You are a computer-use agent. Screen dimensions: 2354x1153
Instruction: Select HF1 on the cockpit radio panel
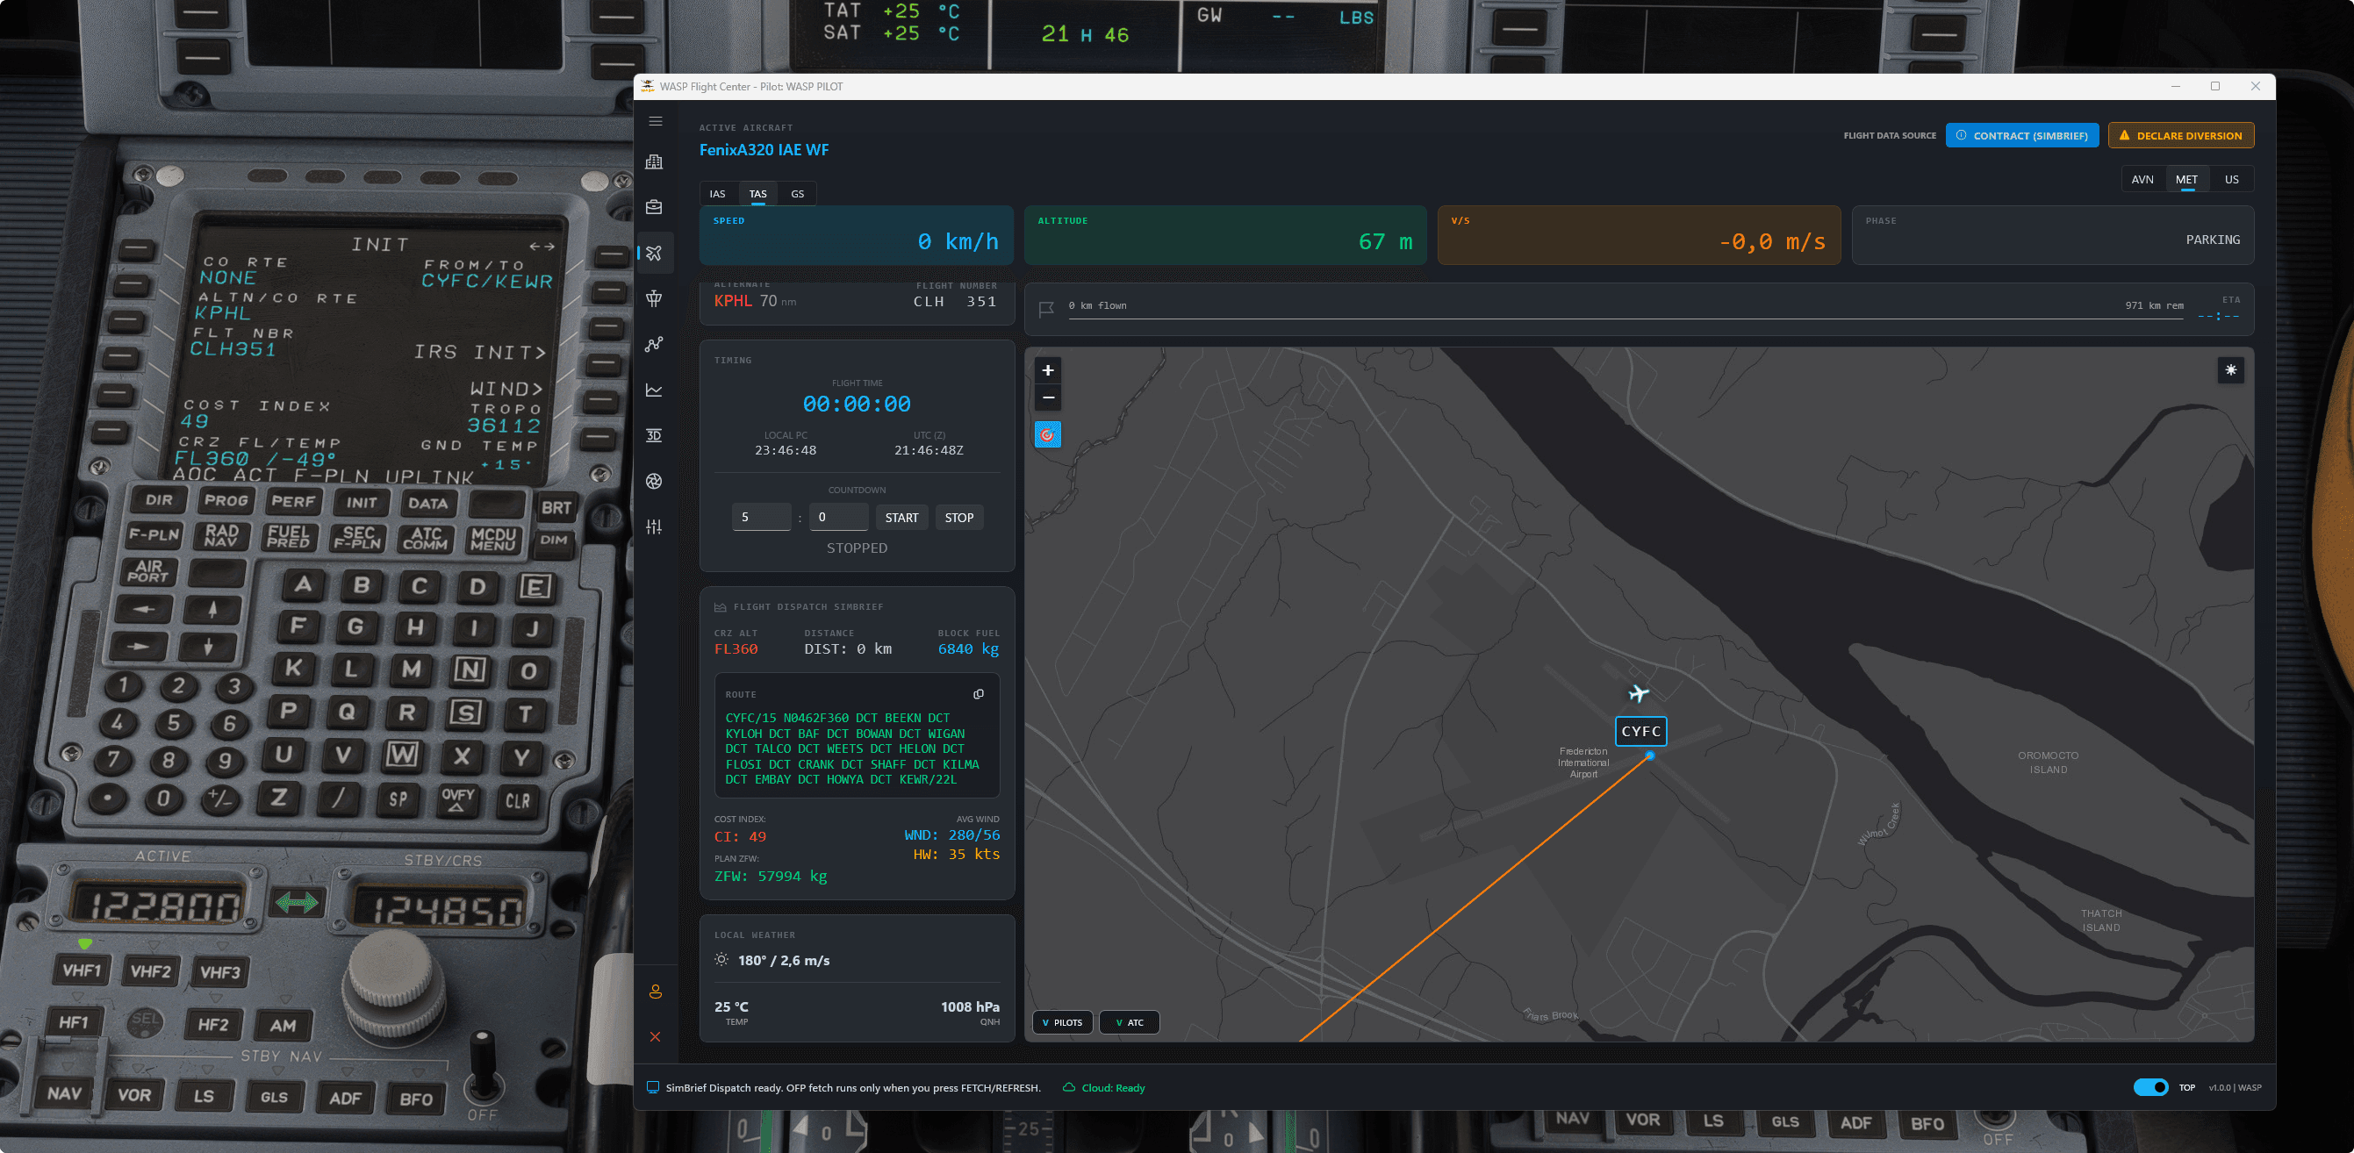click(x=73, y=1022)
